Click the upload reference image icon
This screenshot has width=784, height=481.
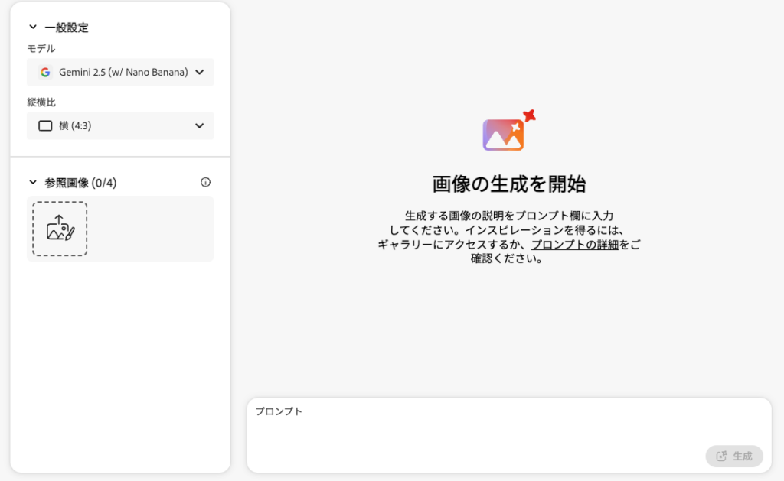60,229
